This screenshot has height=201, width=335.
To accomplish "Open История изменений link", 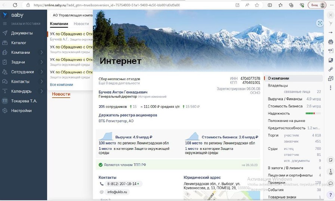I will coord(152,97).
